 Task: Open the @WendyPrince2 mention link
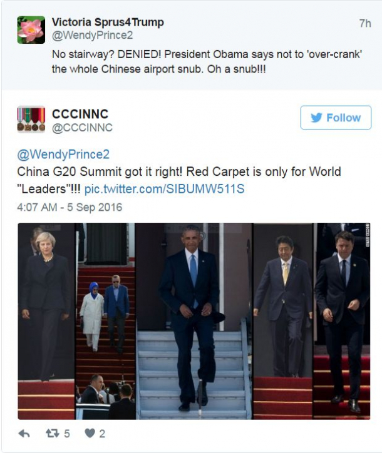63,155
